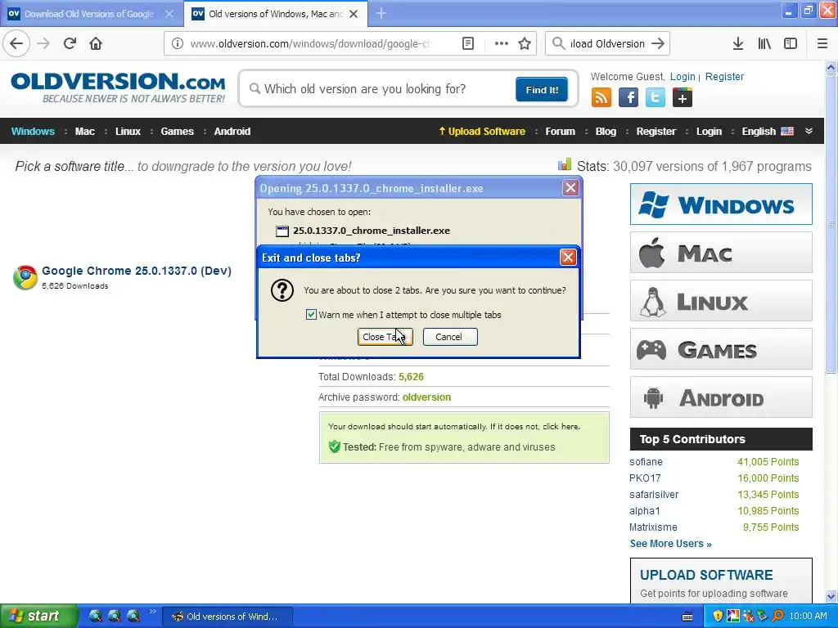
Task: Open the Windows nav menu item
Action: tap(33, 132)
